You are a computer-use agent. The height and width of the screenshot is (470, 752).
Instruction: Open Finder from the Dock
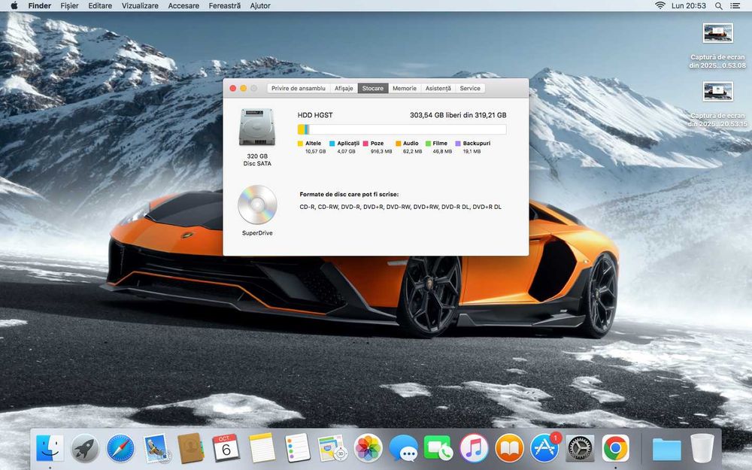tap(50, 449)
